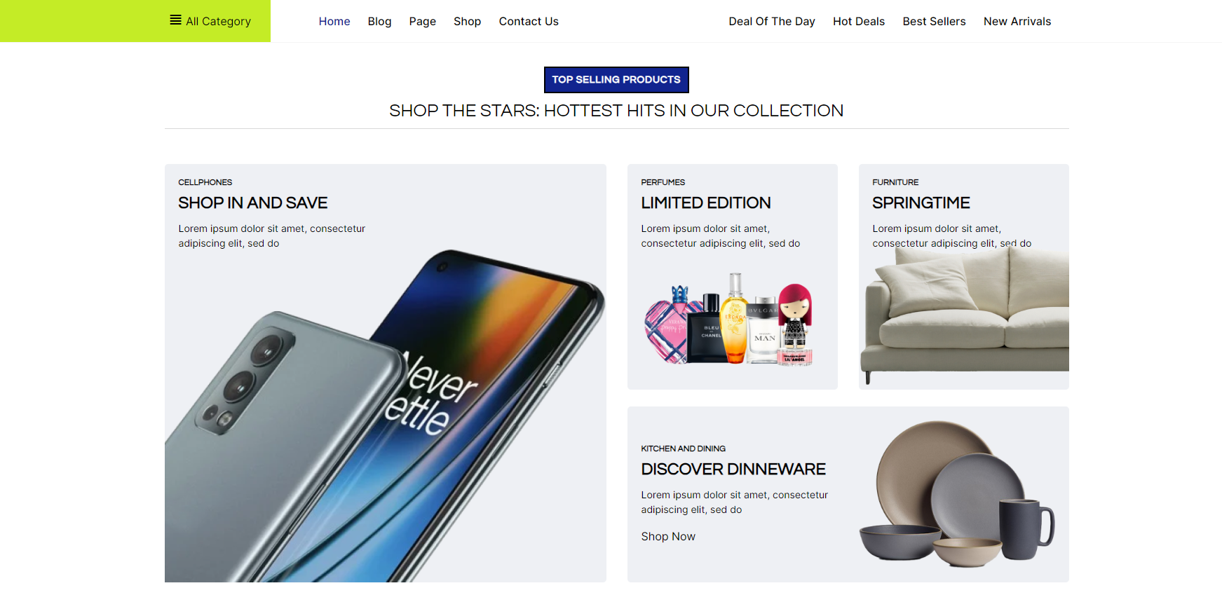Open the Contact Us page
Screen dimensions: 1222x602
(x=528, y=22)
